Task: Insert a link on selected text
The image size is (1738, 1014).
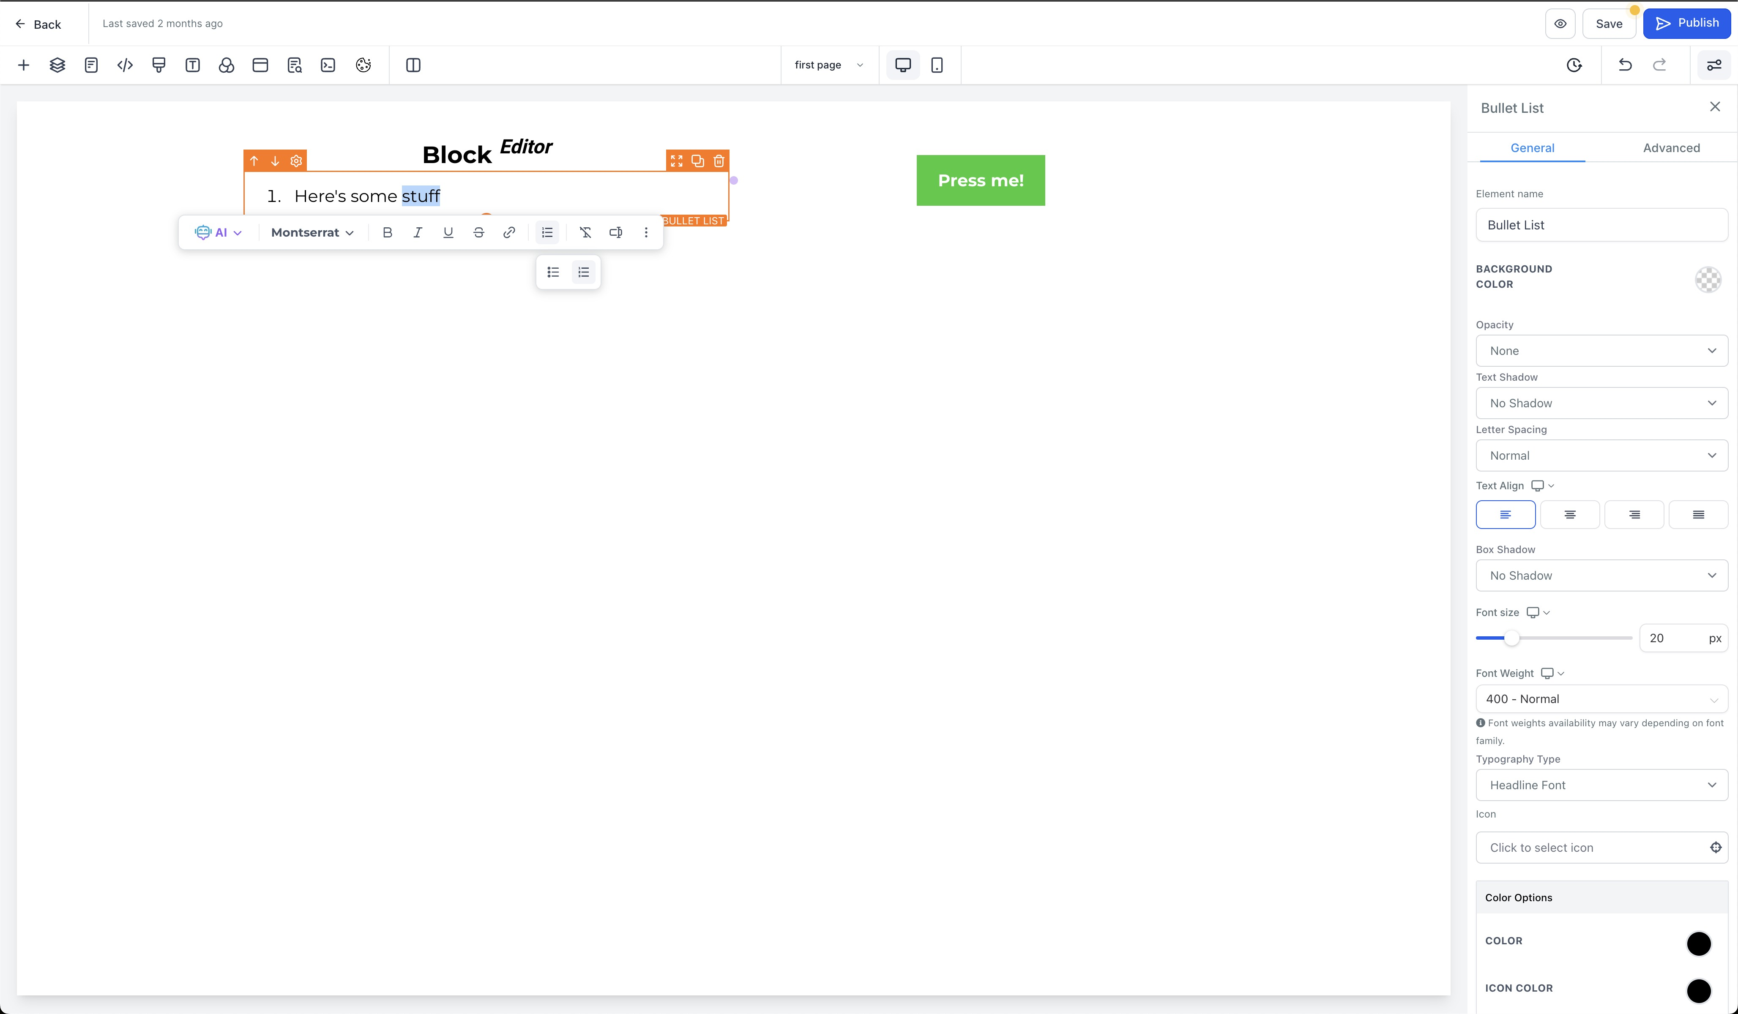Action: pyautogui.click(x=509, y=232)
